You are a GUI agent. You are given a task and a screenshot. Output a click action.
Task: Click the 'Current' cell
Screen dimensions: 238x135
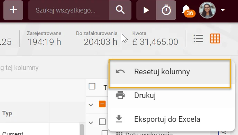13,133
